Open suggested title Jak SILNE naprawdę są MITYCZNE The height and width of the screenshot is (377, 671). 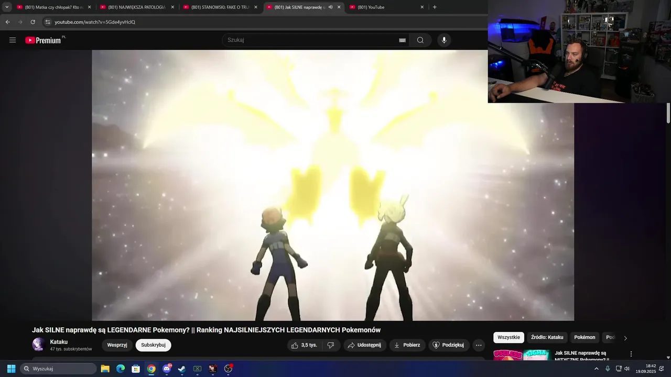tap(582, 356)
